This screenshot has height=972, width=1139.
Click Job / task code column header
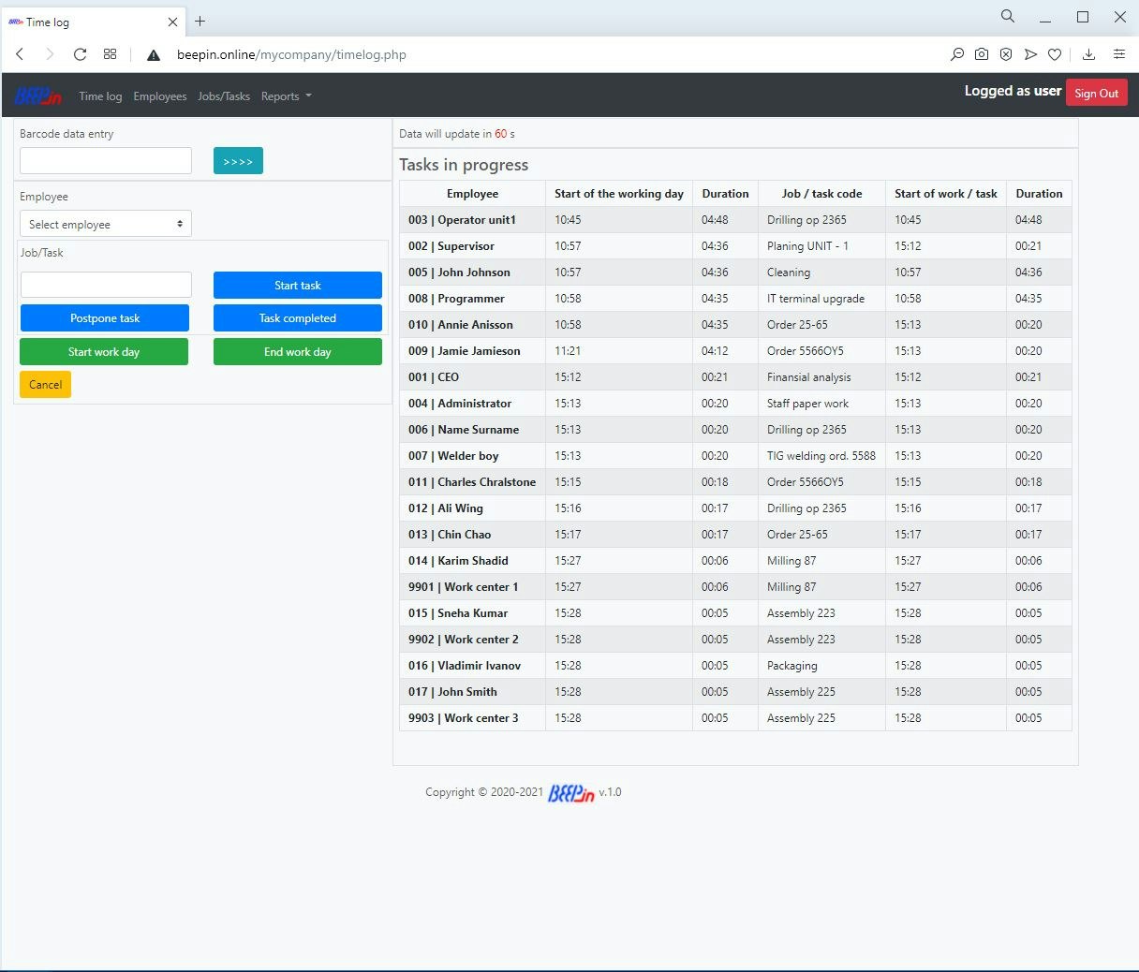point(821,194)
